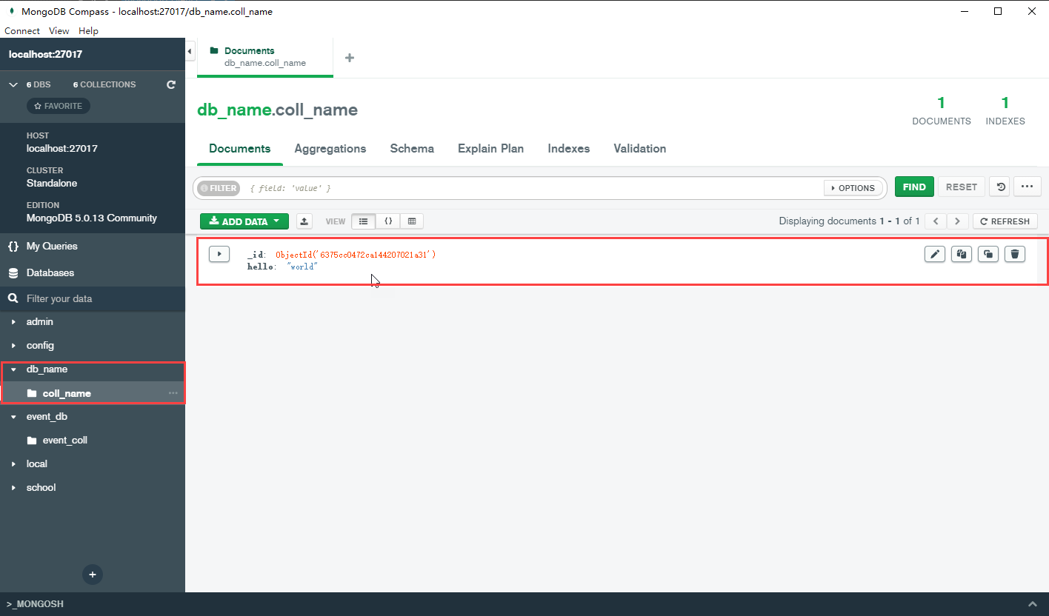Collapse the connection info chevron

pos(13,84)
